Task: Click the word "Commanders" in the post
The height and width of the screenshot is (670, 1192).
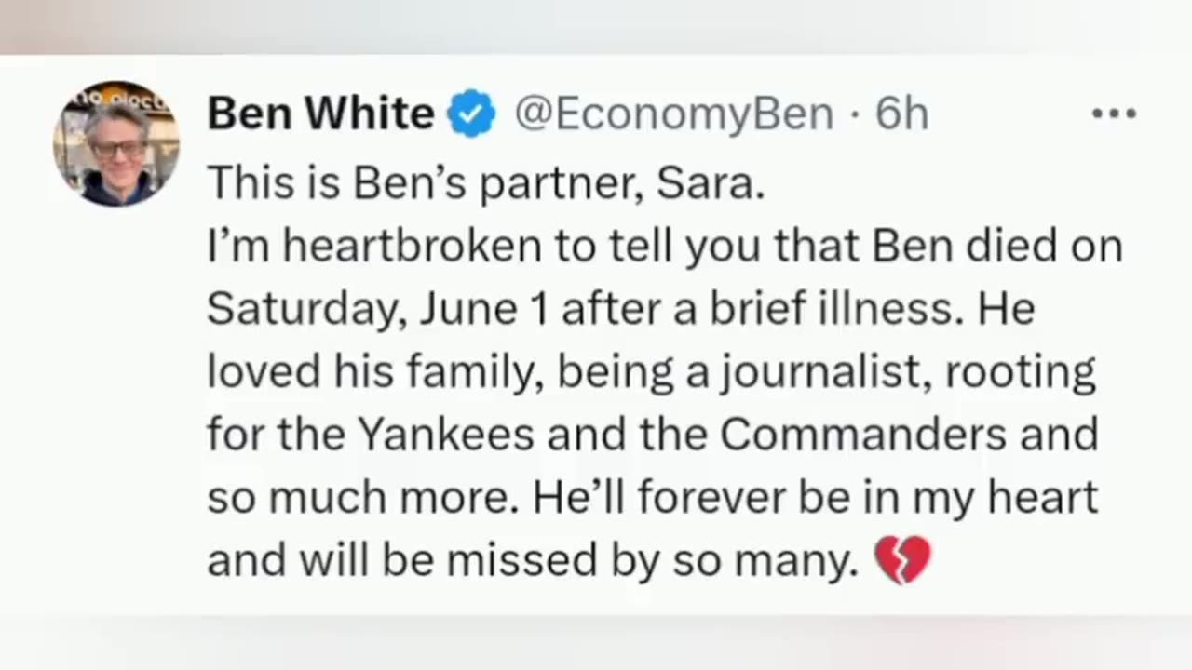Action: pos(863,435)
